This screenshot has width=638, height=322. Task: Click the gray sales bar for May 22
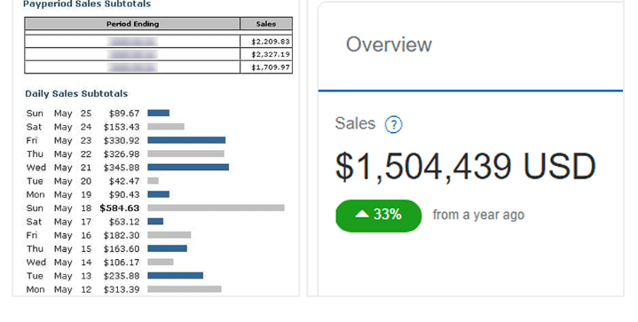pos(186,153)
